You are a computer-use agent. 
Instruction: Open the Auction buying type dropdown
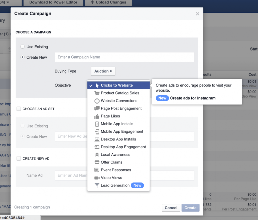click(103, 71)
